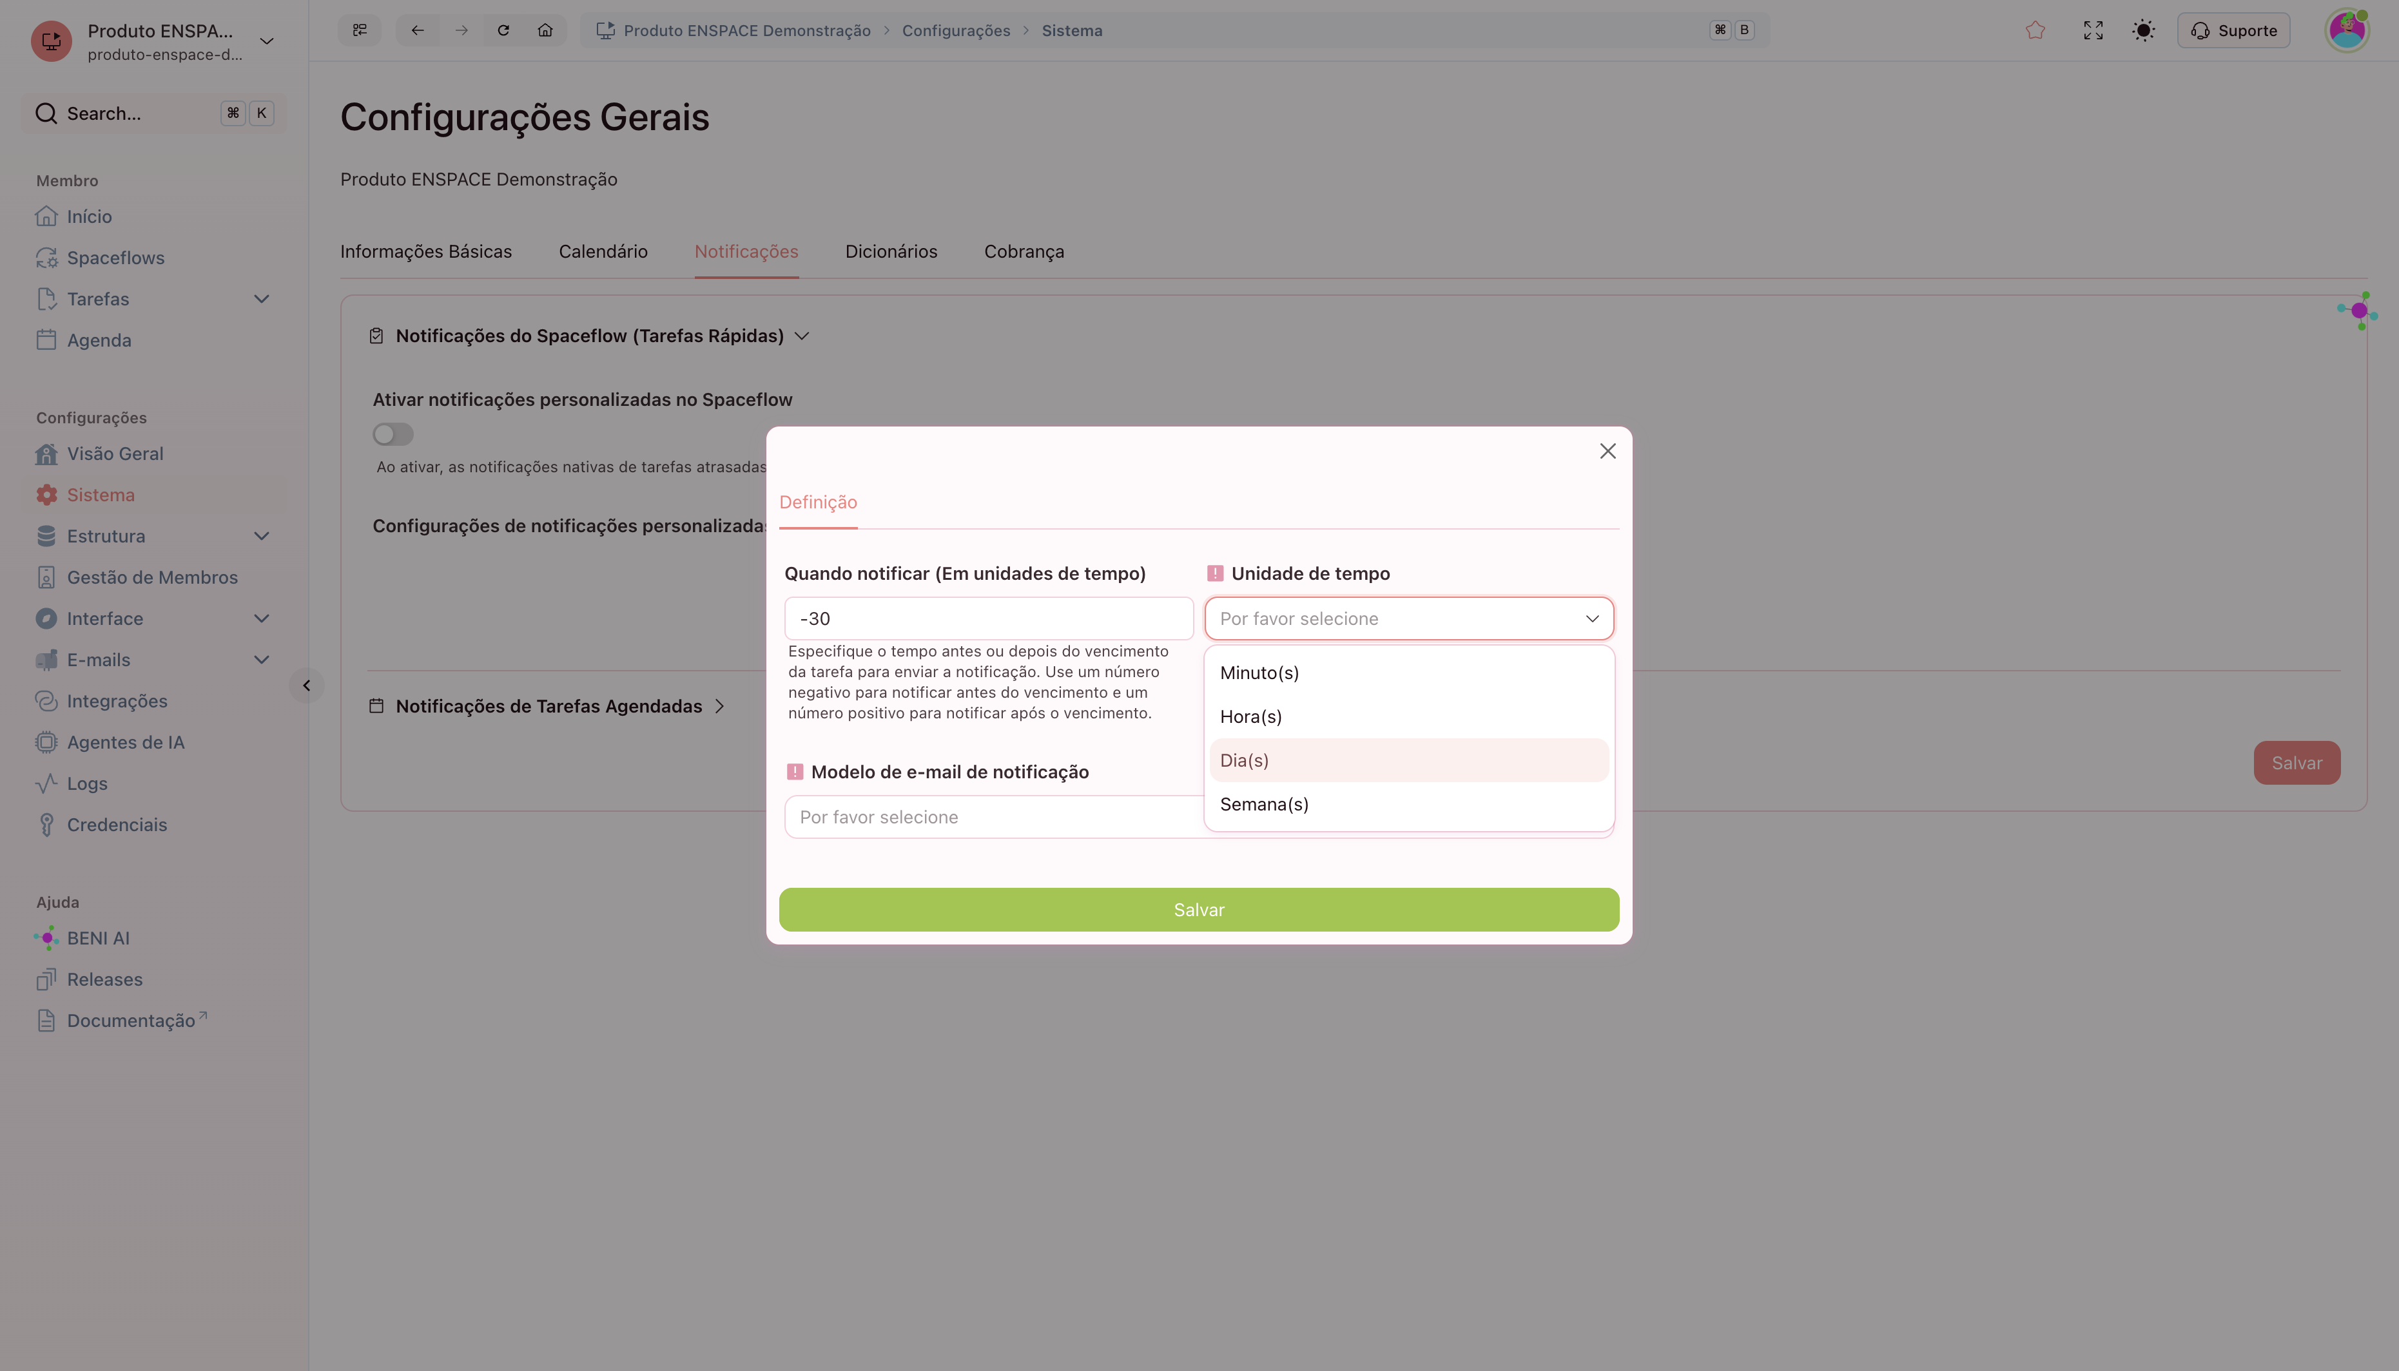Open the Unidade de tempo dropdown

1408,618
